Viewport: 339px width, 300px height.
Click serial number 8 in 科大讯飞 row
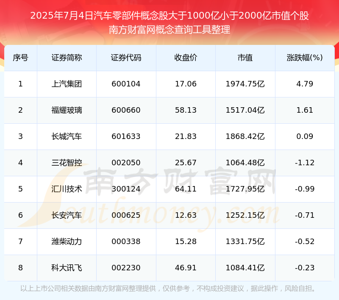click(20, 268)
